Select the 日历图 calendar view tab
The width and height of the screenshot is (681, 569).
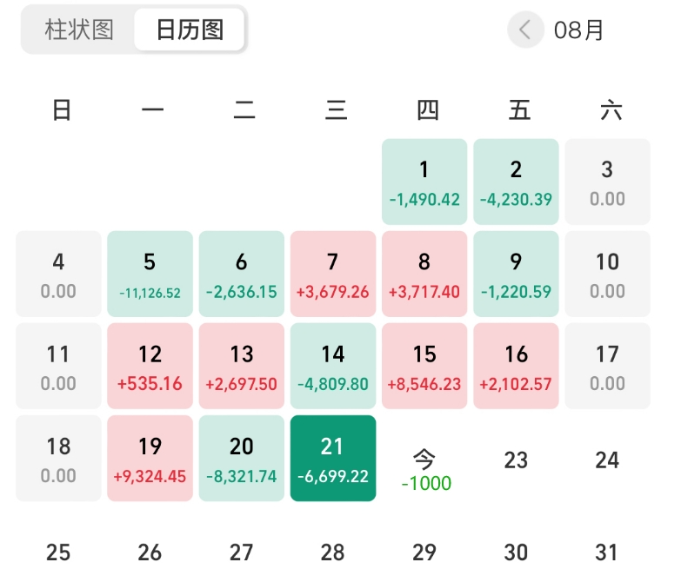[190, 30]
